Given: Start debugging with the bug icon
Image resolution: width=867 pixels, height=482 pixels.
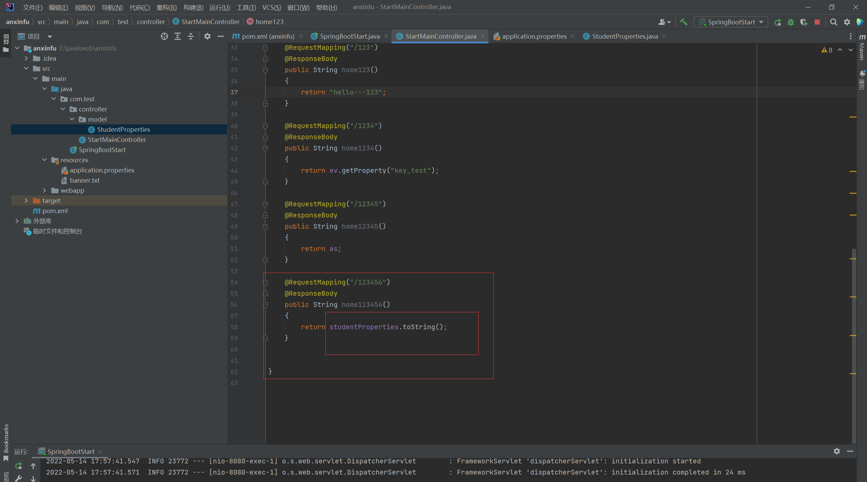Looking at the screenshot, I should [791, 22].
